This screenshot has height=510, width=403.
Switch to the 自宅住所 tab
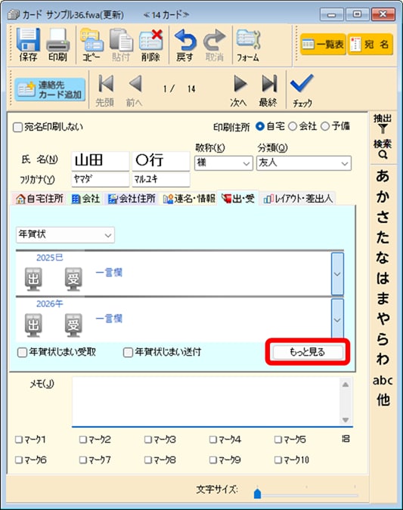click(x=39, y=199)
